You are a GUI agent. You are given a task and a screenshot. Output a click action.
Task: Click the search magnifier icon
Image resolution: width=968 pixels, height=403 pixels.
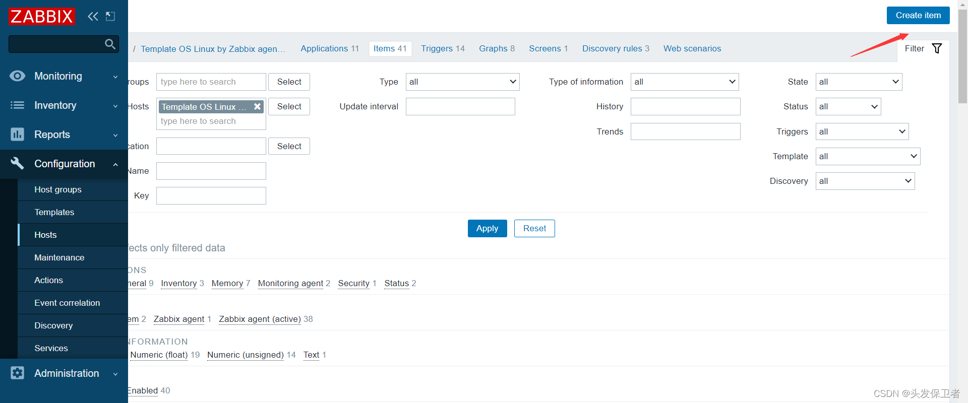(110, 44)
